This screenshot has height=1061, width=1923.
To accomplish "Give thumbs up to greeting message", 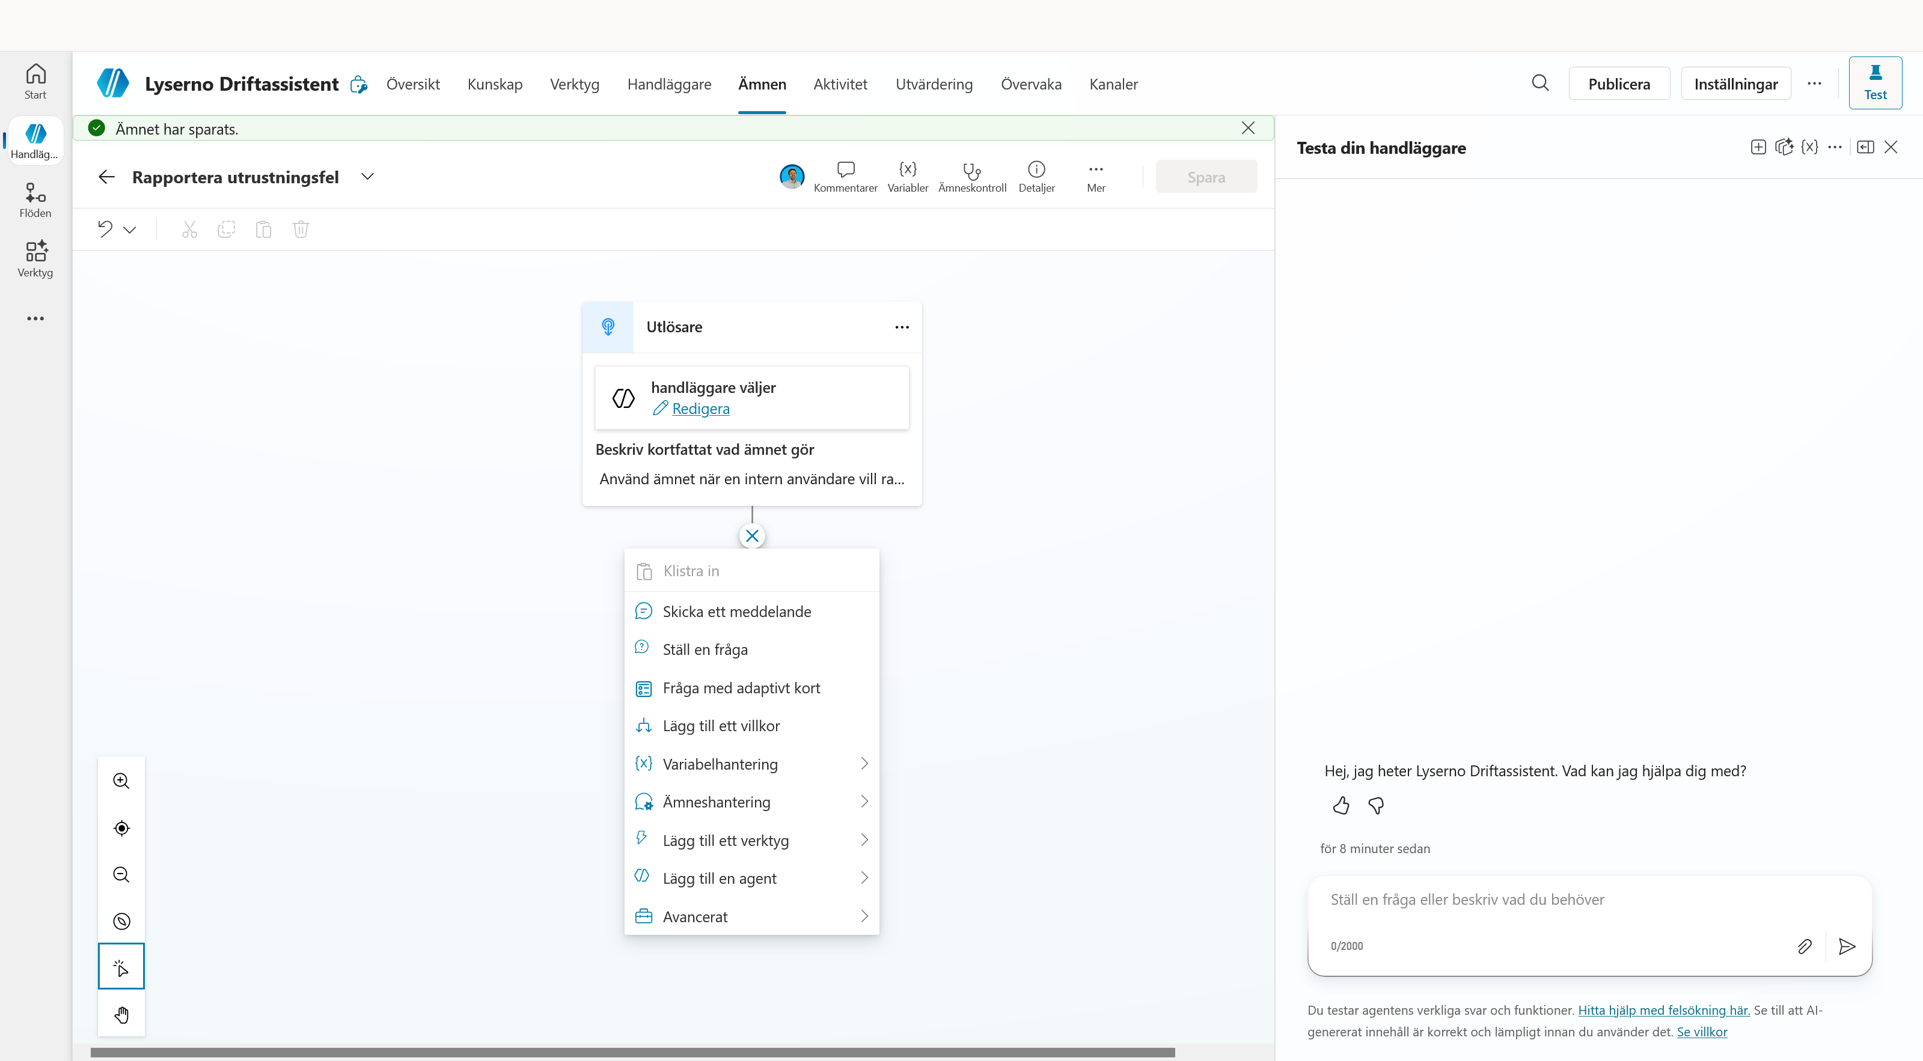I will pos(1341,805).
